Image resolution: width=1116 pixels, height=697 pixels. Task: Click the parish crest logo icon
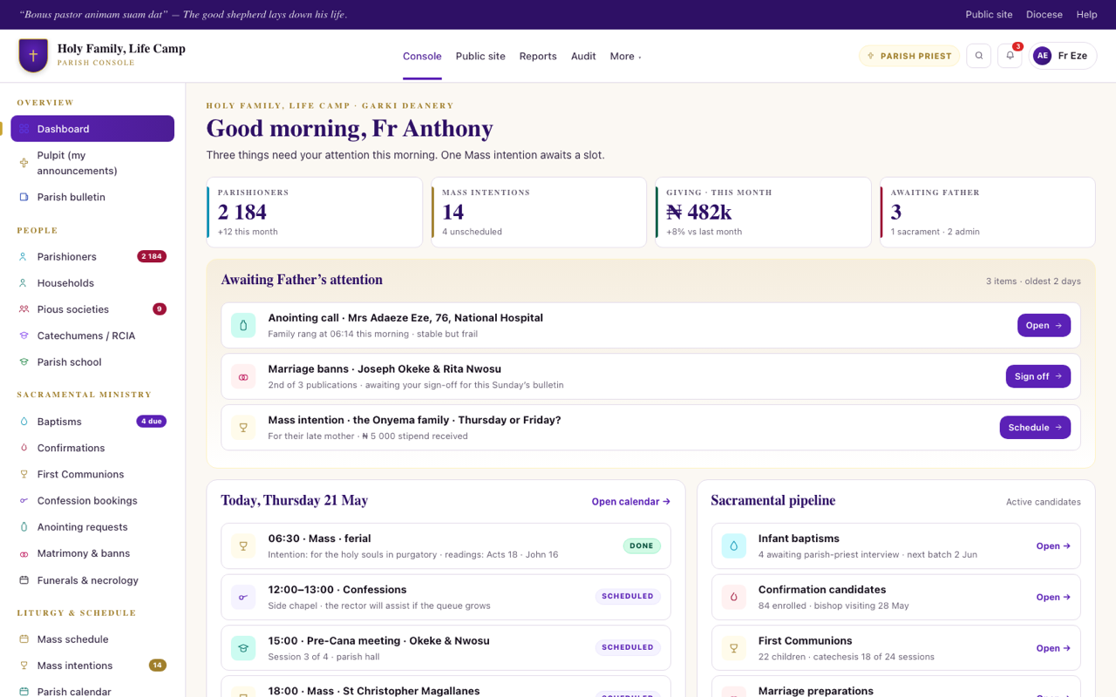coord(33,56)
